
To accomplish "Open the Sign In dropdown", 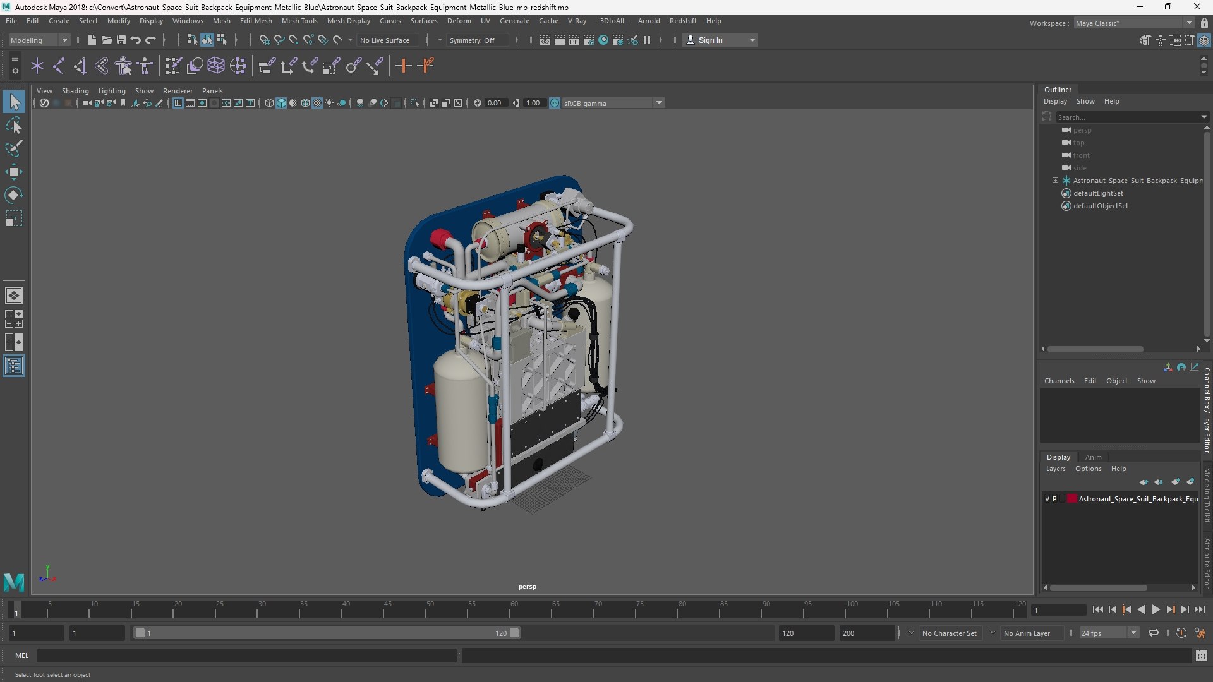I will tap(720, 40).
